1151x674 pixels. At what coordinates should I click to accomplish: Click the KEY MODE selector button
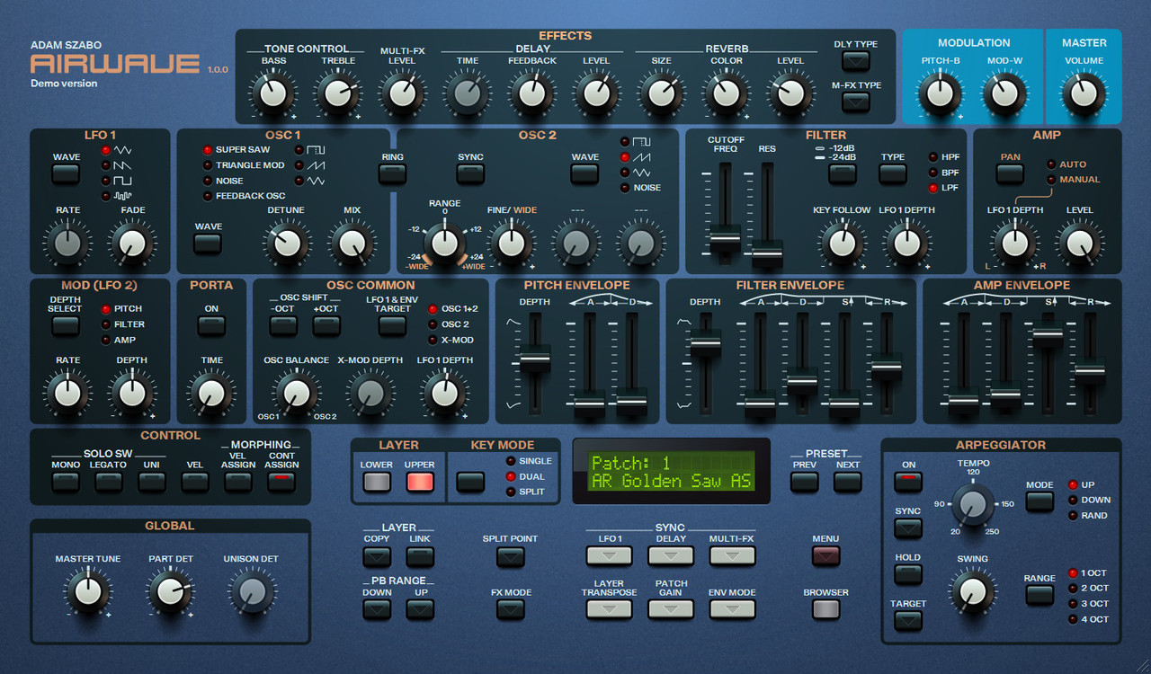coord(470,482)
